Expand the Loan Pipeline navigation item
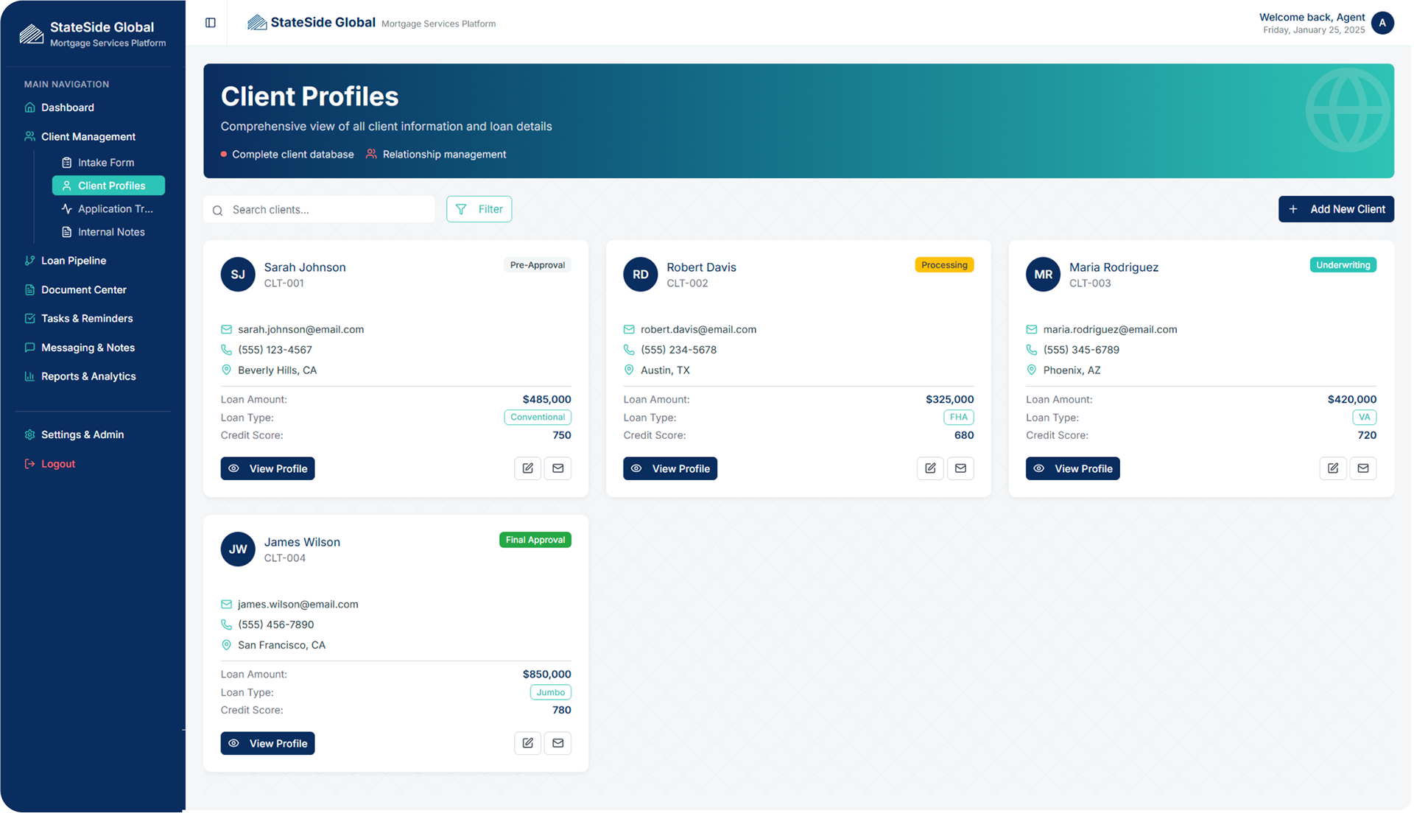 point(74,261)
